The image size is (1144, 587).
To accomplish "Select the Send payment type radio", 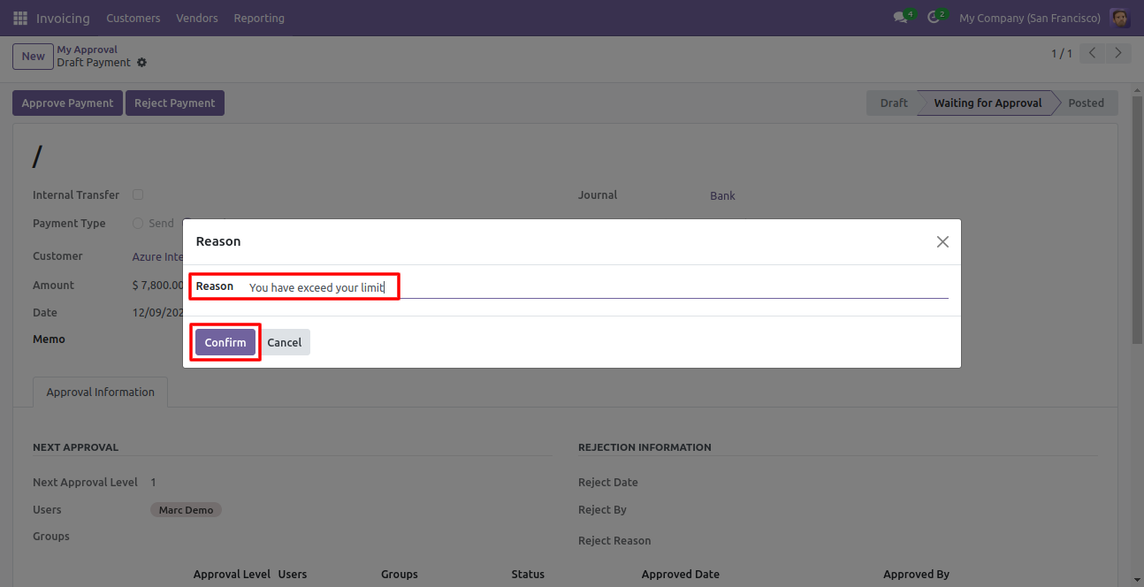I will [x=138, y=224].
